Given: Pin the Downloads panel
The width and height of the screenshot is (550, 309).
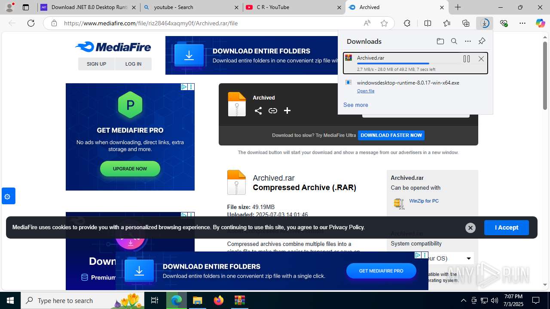Looking at the screenshot, I should coord(482,41).
